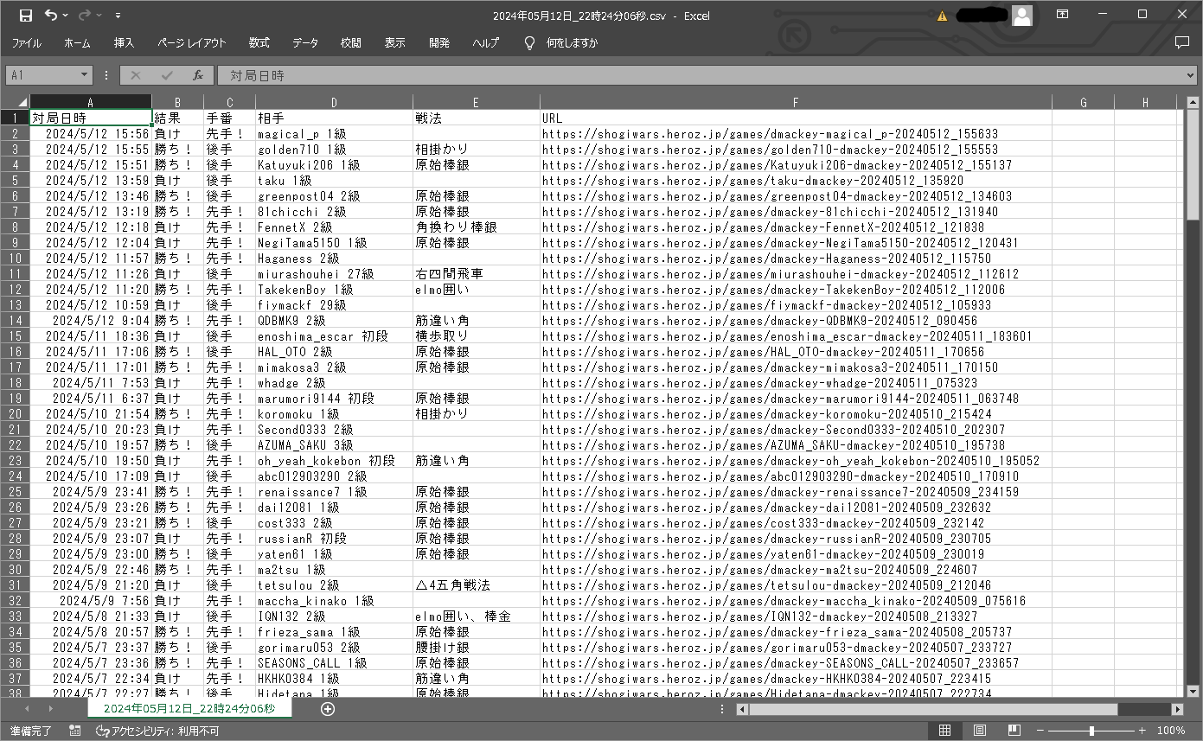Image resolution: width=1203 pixels, height=741 pixels.
Task: Click the enoshima_escar 初段 cell
Action: (334, 336)
